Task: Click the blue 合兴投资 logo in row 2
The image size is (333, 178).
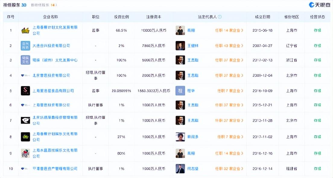Action: point(25,46)
